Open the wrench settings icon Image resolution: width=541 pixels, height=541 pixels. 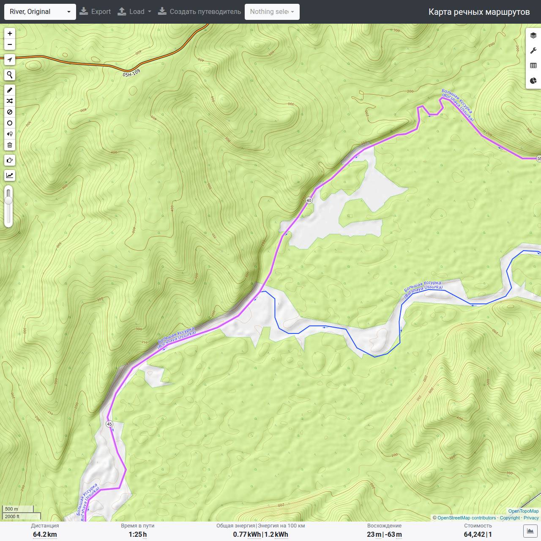pyautogui.click(x=533, y=51)
